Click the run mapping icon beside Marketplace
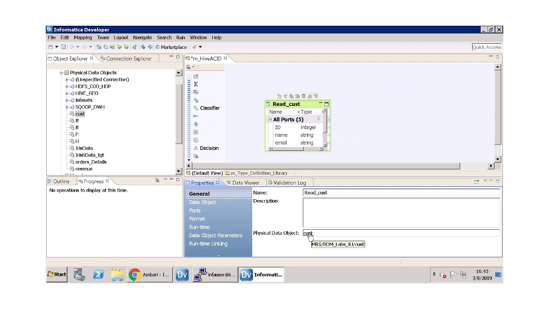Viewport: 549px width, 309px height. click(194, 47)
